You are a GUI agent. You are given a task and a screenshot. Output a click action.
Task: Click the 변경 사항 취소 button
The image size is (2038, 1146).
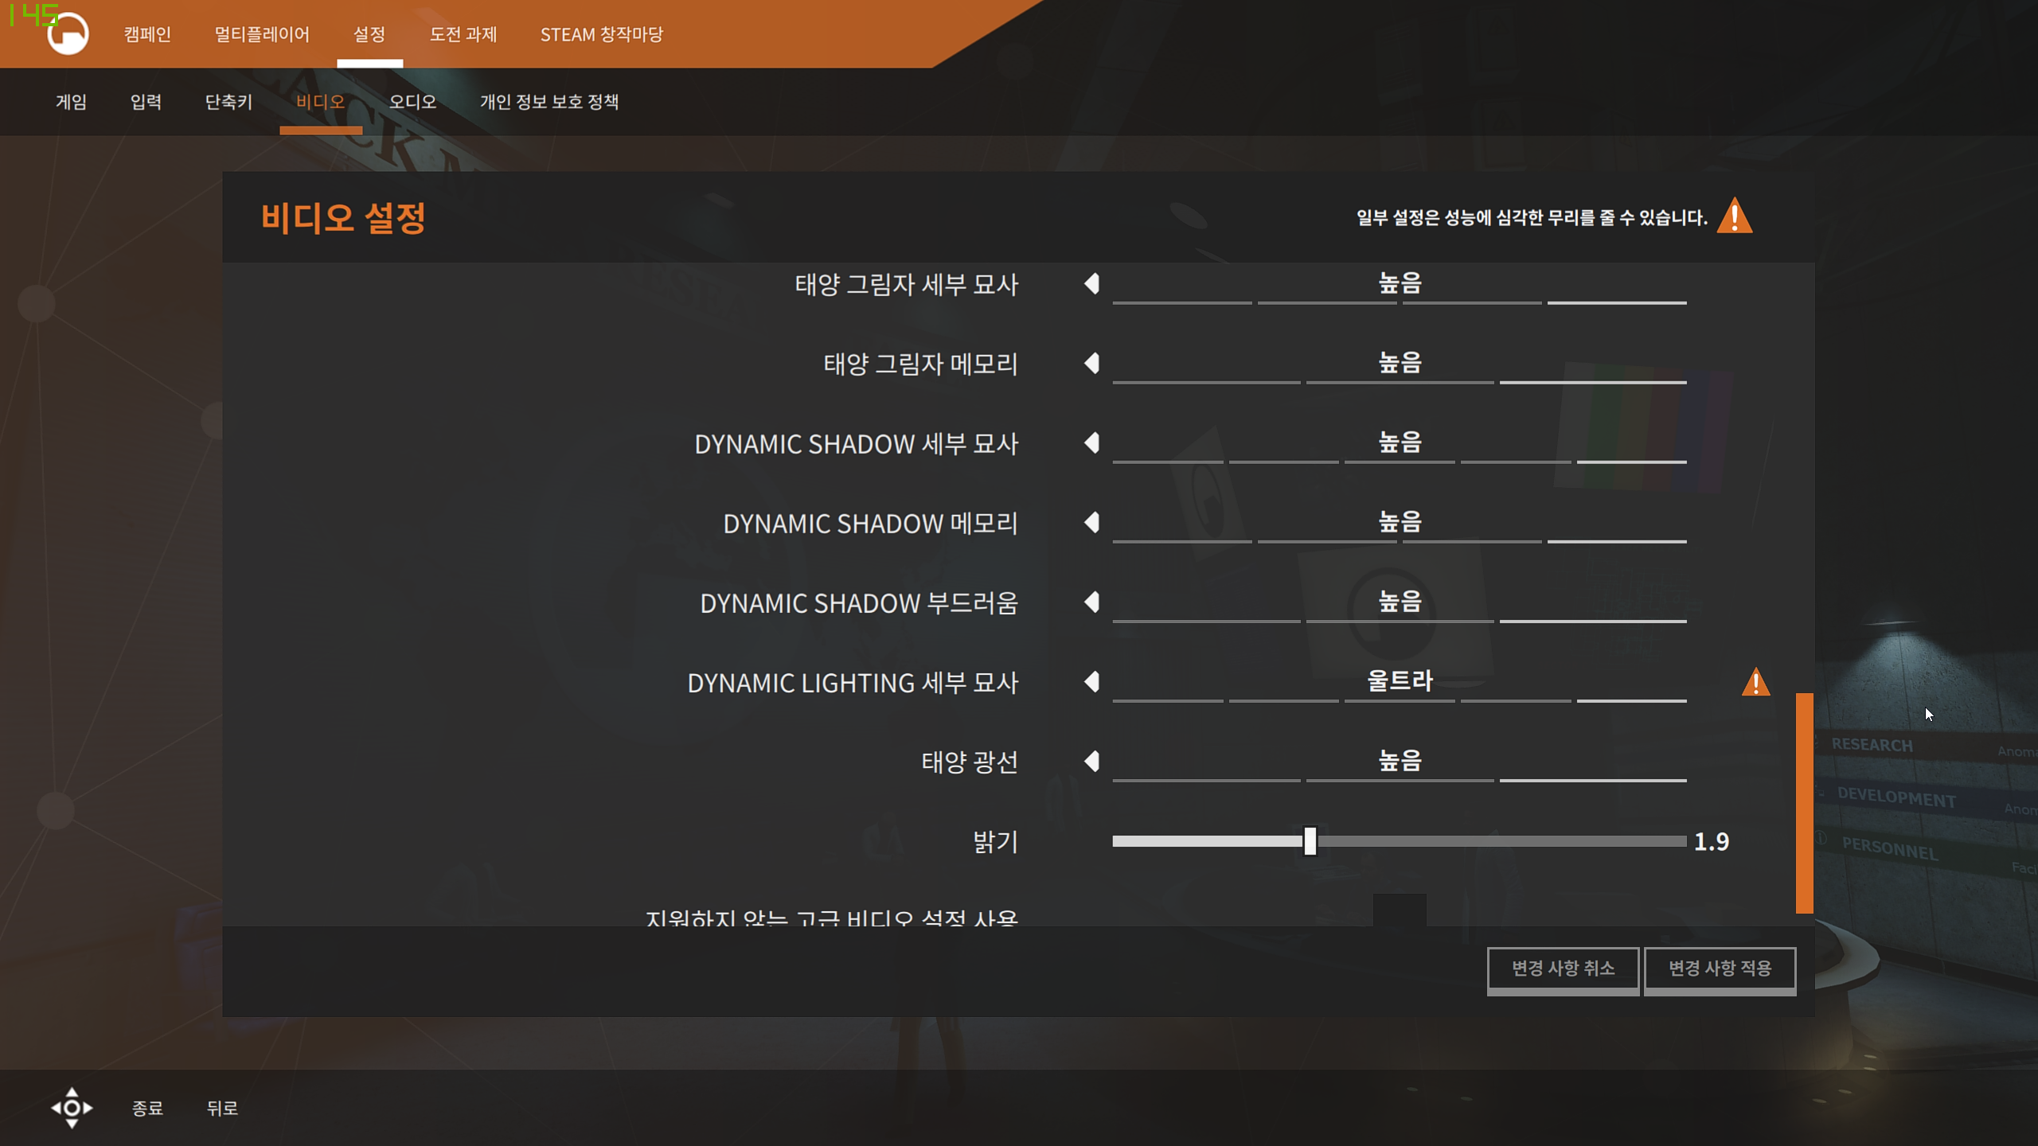click(x=1563, y=969)
